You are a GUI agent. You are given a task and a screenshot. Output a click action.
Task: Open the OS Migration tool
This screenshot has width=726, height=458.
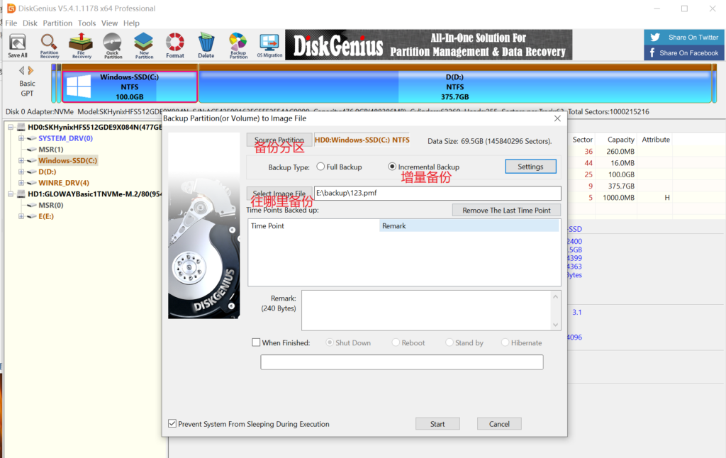tap(269, 45)
